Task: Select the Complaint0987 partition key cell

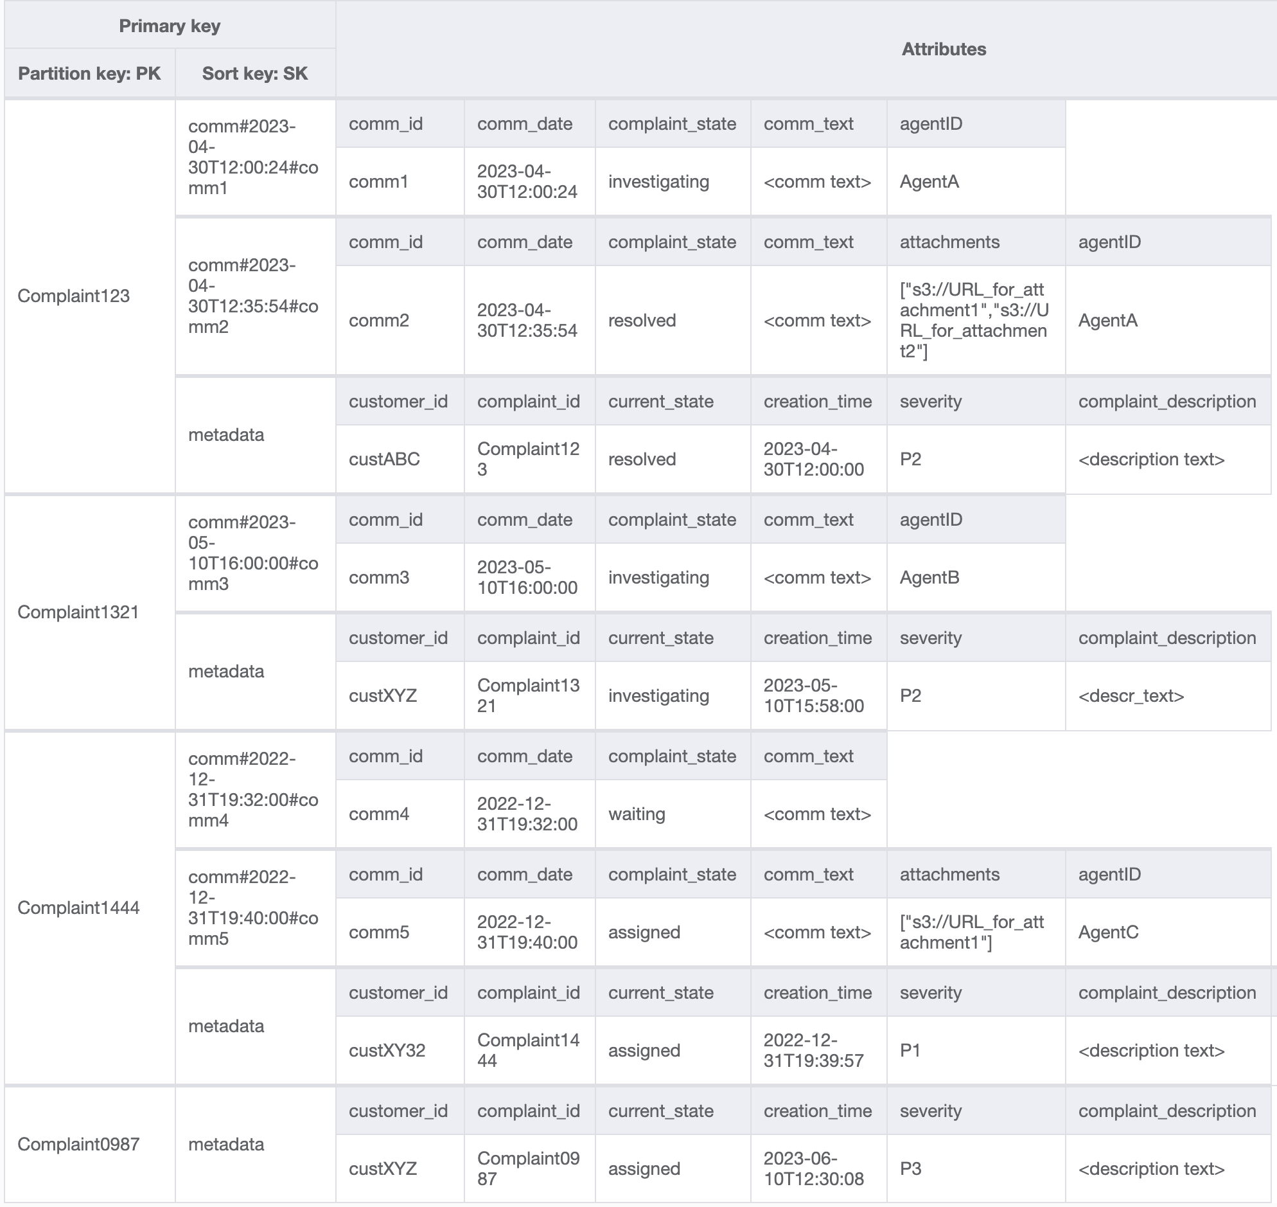Action: (x=78, y=1144)
